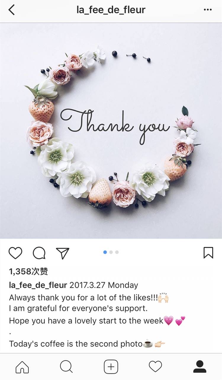Tap the Thank you flower wreath photo
Screen dimensions: 222x380
[111, 131]
